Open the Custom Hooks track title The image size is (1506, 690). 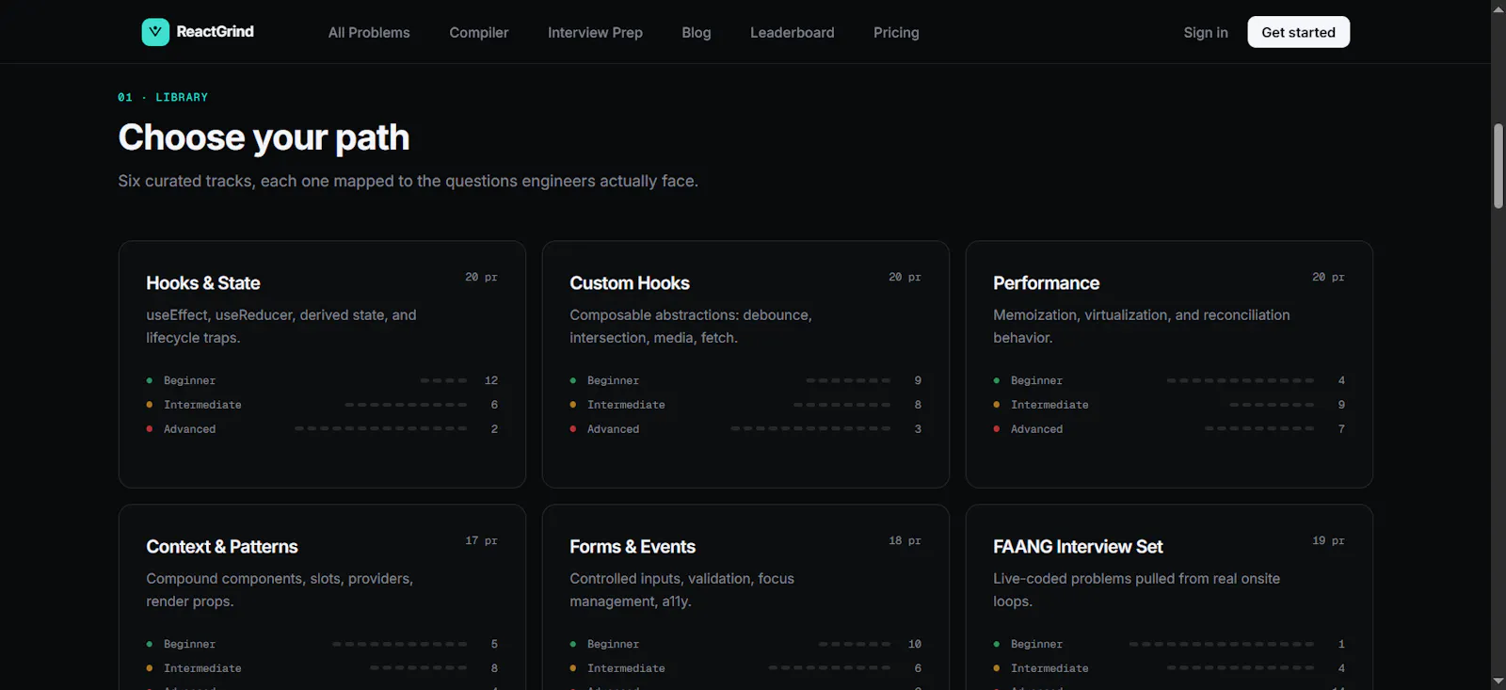pos(630,283)
